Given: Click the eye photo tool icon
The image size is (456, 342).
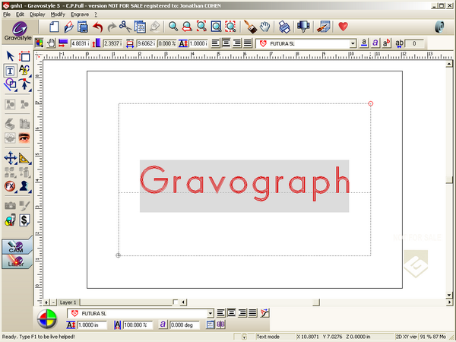Looking at the screenshot, I should 24,138.
